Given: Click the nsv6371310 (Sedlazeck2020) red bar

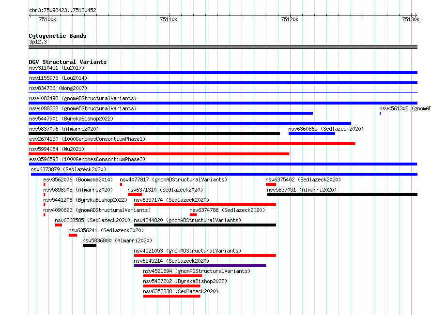Looking at the screenshot, I should (x=135, y=195).
